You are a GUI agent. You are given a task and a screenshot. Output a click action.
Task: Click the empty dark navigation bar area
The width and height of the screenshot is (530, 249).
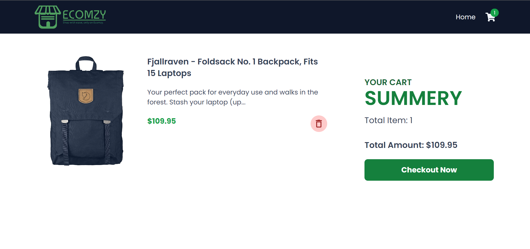[276, 17]
